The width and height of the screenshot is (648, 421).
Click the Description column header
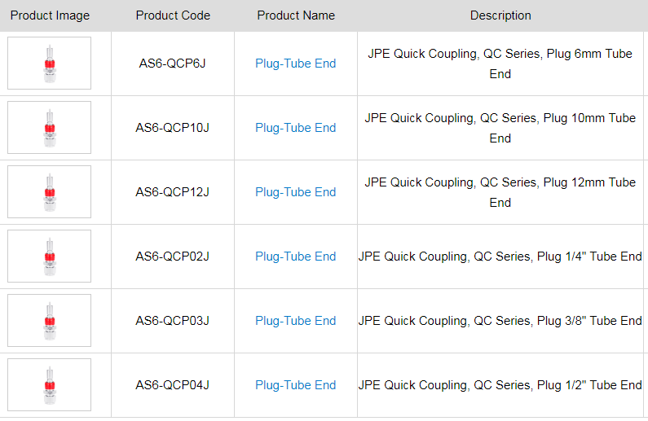[x=500, y=15]
